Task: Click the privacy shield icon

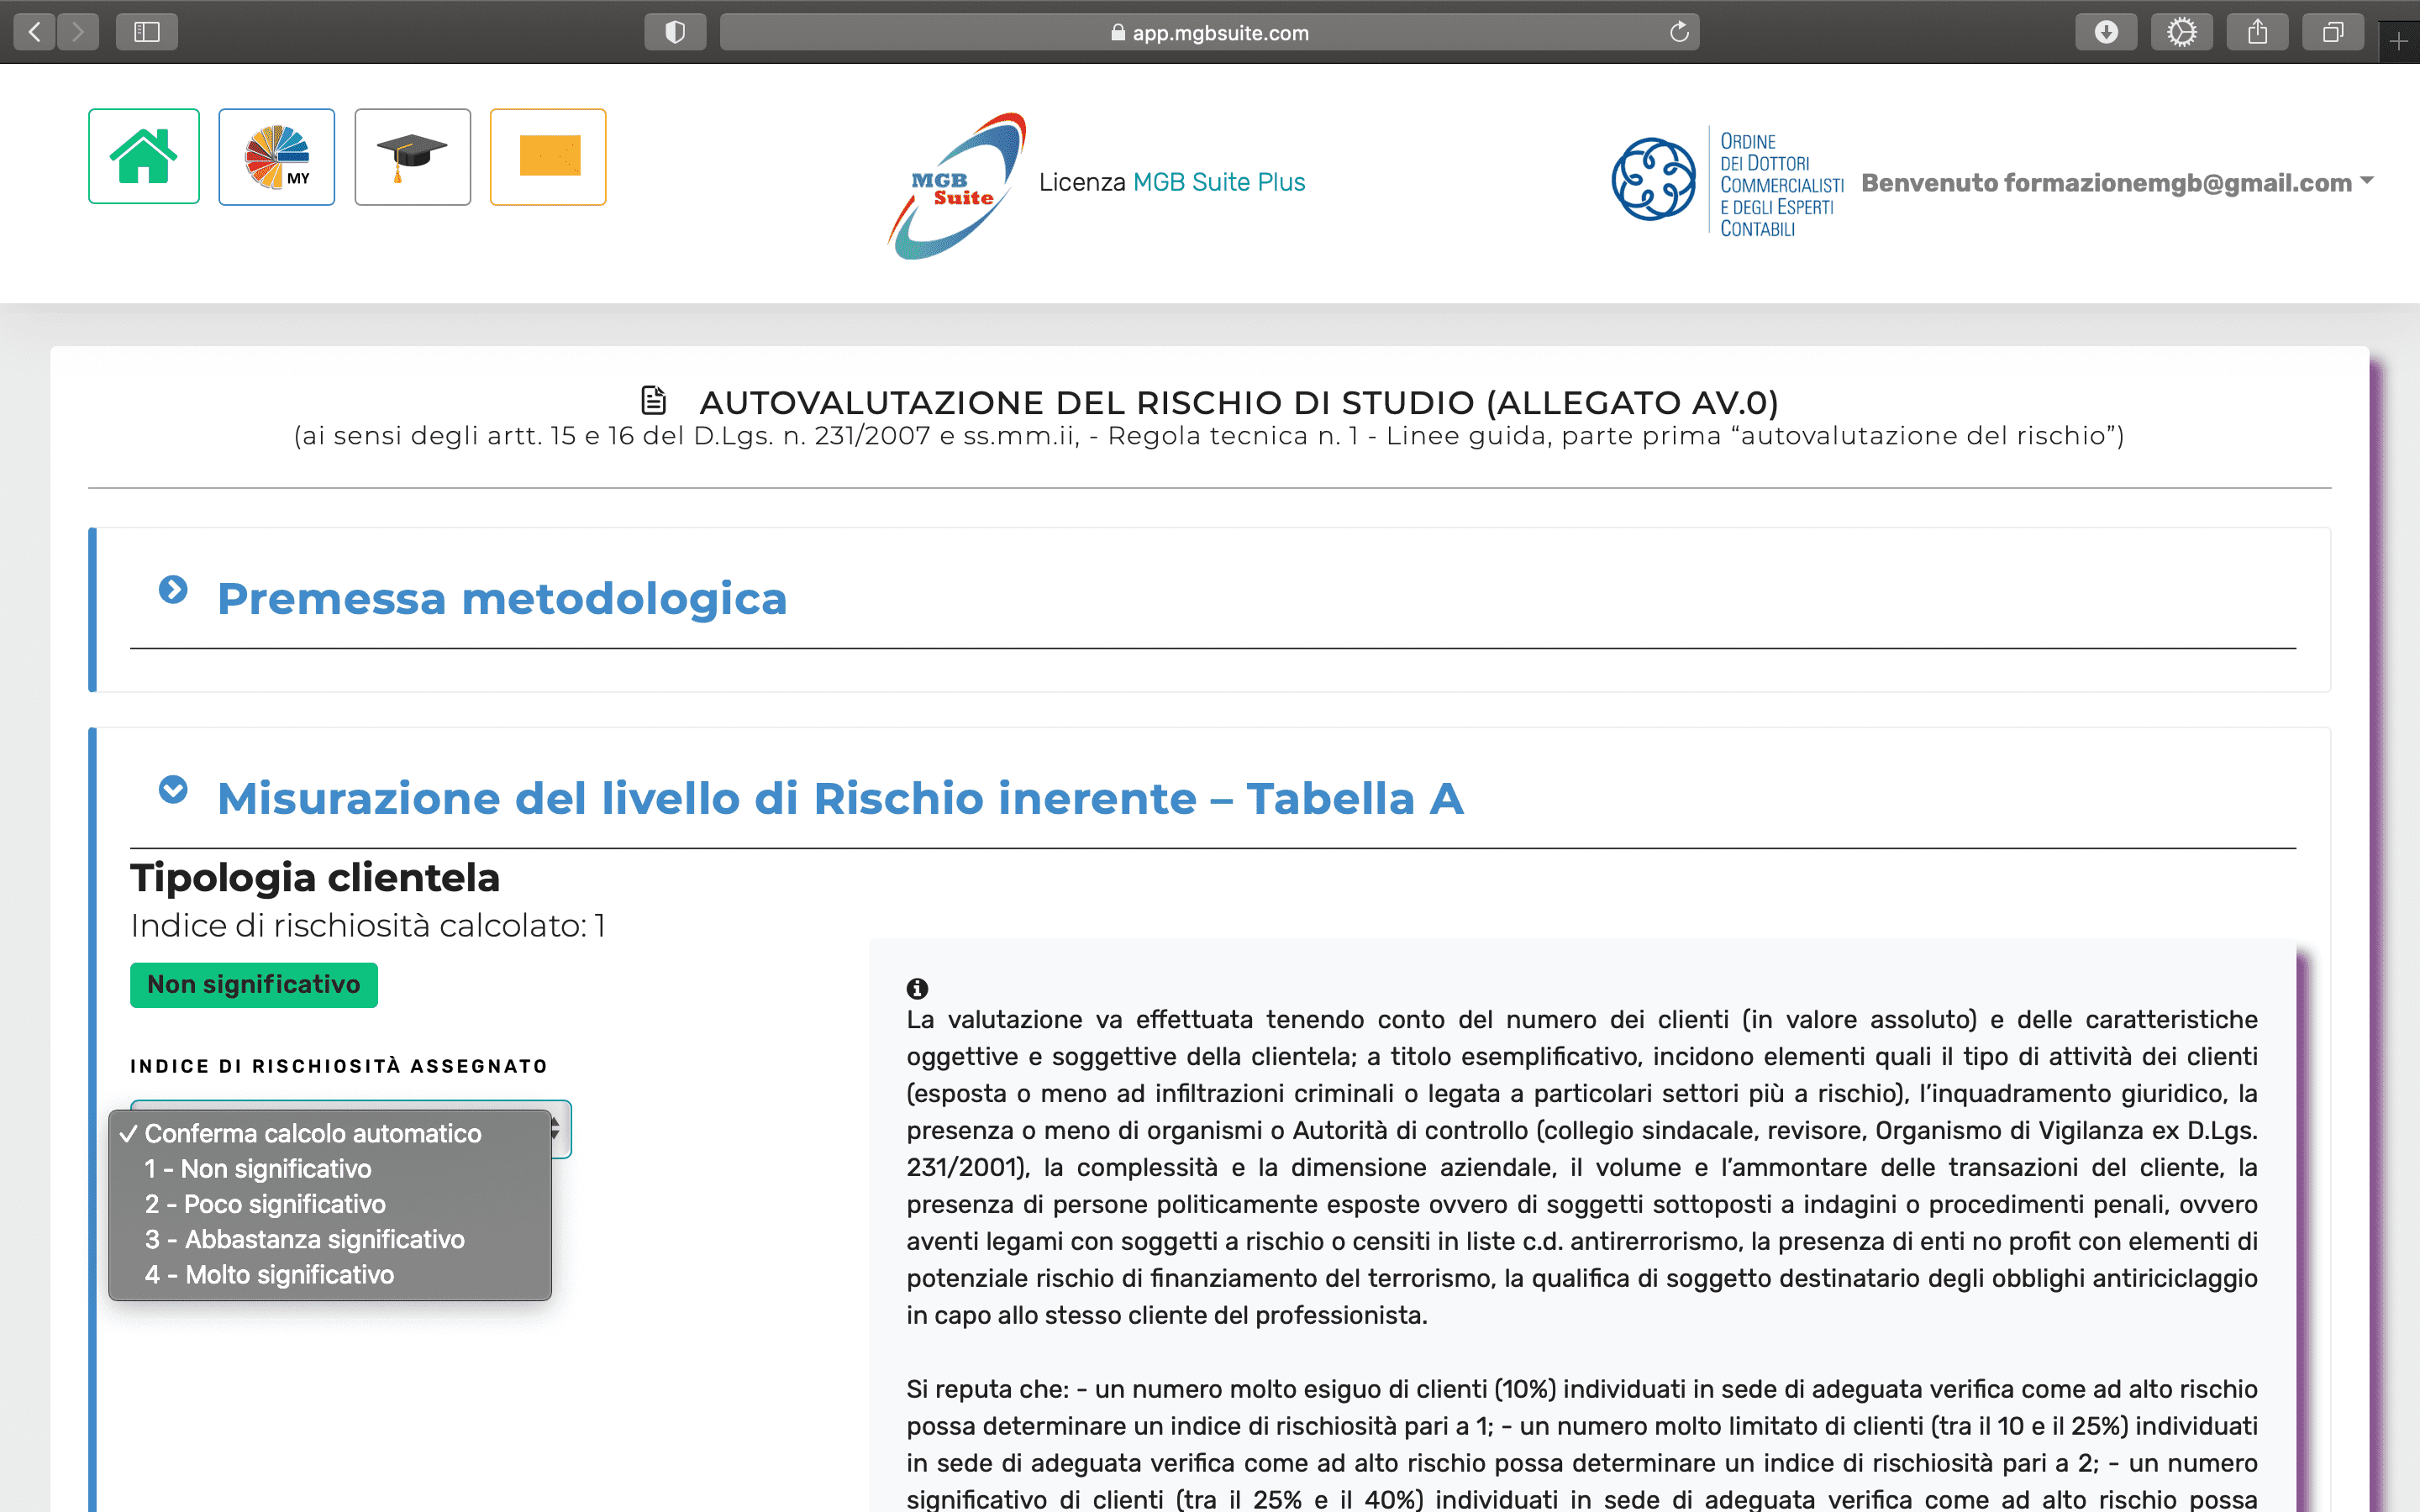Action: pos(675,32)
